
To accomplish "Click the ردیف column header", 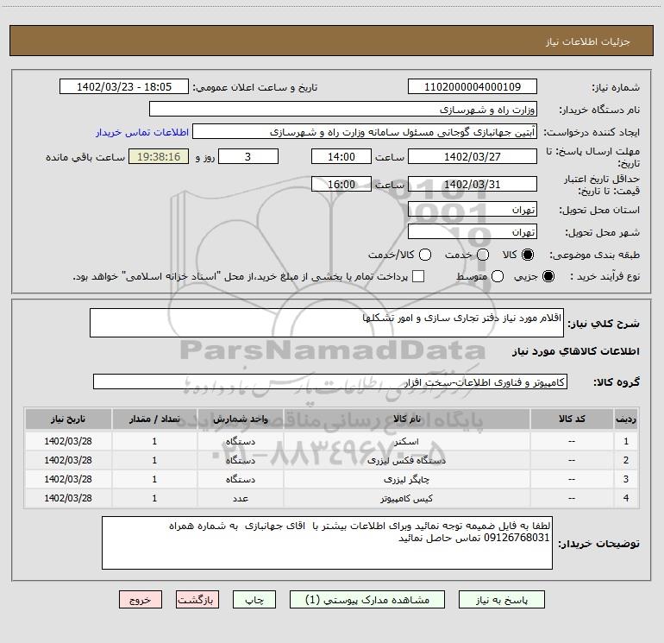I will (626, 419).
